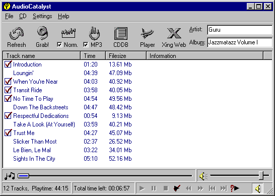The image size is (275, 196).
Task: Click the 52.16 Mb filesize value
Action: 120,159
